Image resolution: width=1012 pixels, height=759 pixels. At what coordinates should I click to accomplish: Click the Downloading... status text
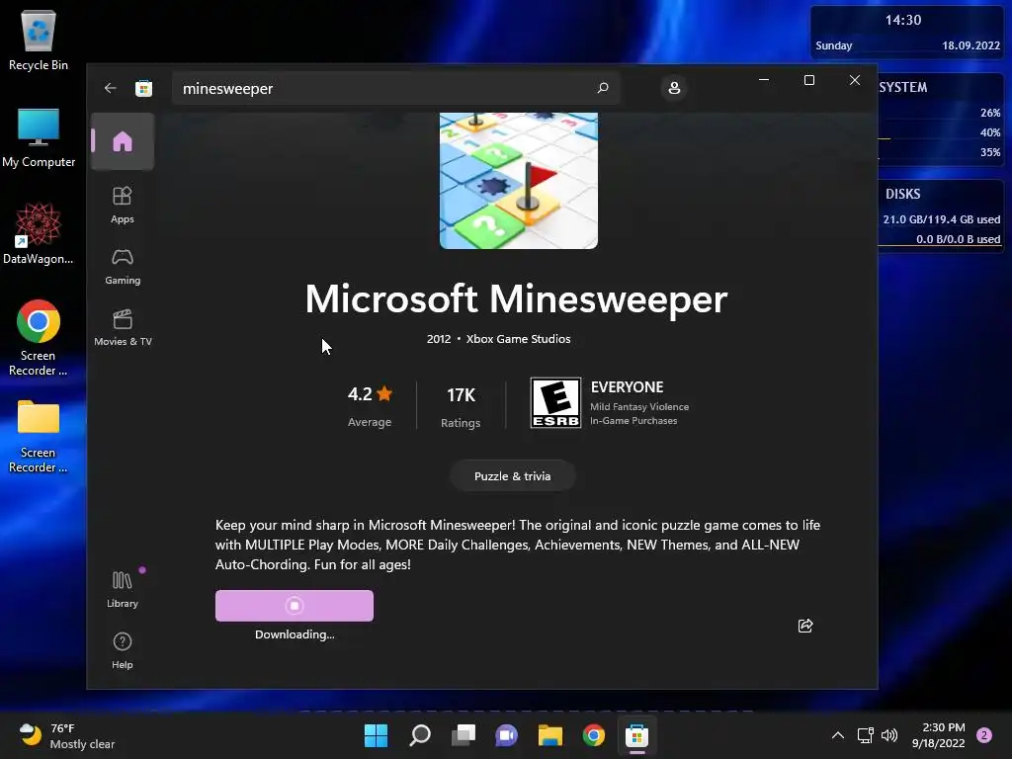click(295, 634)
